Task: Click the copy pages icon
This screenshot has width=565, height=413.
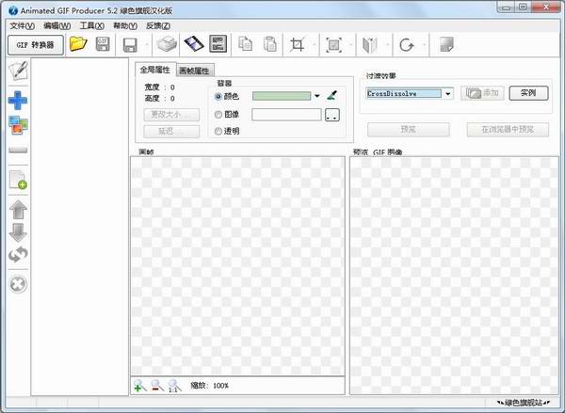Action: 245,44
